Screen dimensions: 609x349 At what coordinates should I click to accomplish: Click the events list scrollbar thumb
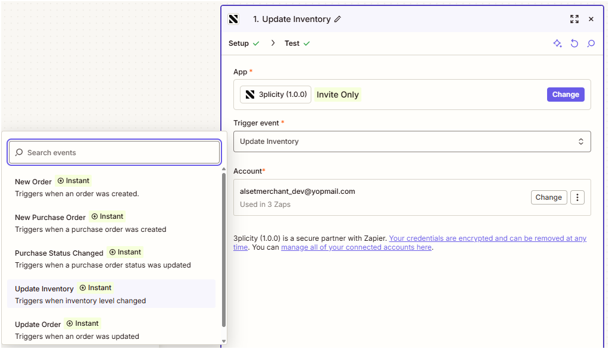[x=224, y=250]
